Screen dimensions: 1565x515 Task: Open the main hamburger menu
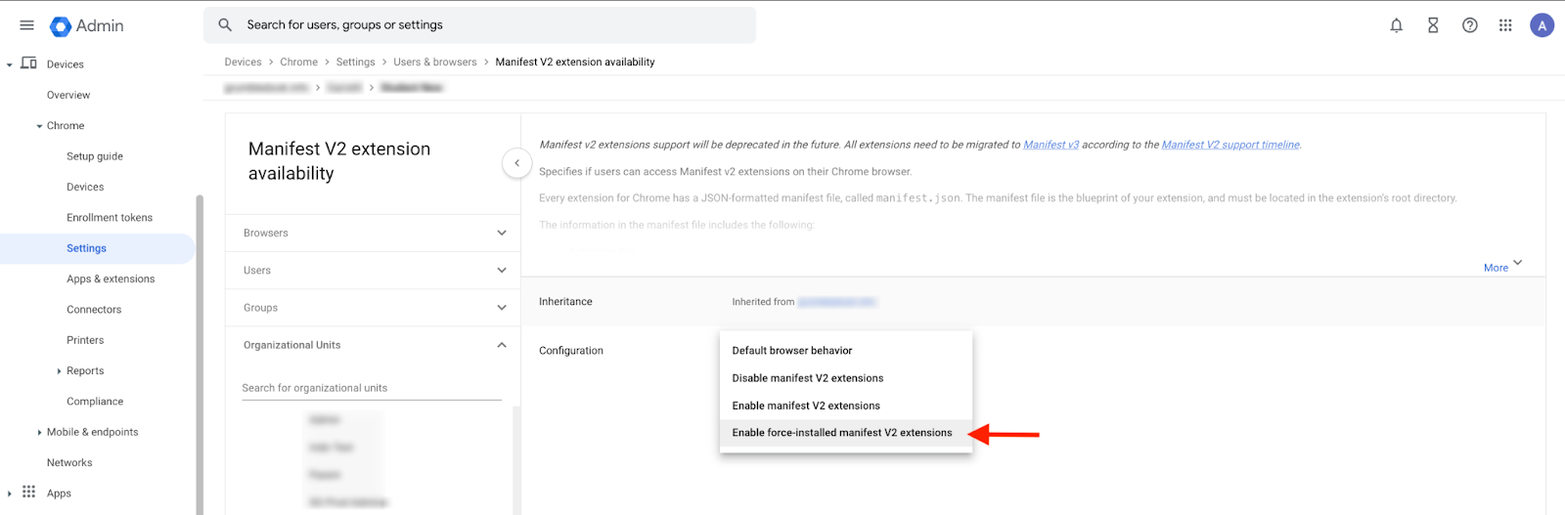click(26, 25)
